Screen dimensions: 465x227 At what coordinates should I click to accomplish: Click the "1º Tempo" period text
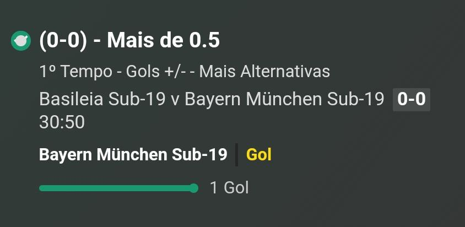75,72
